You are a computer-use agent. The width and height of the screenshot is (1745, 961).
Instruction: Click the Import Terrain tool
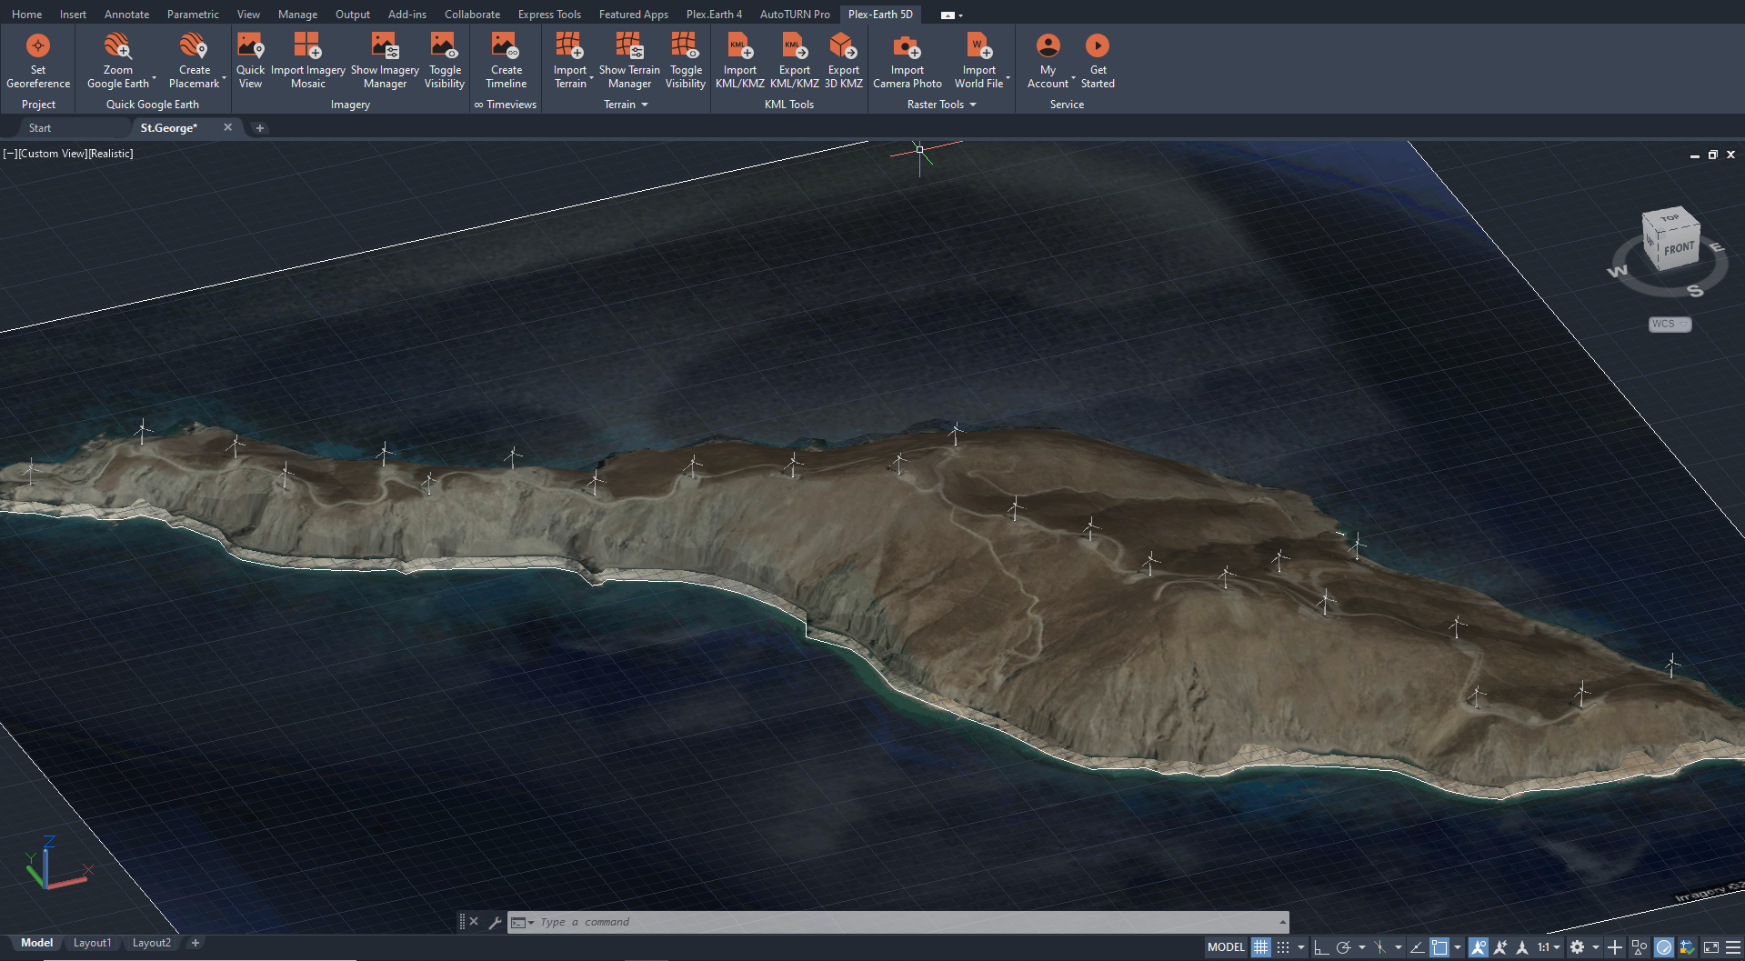[570, 60]
